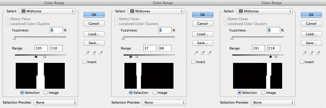The width and height of the screenshot is (326, 108).
Task: Enable Invert in the left Color Range dialog
Action: pyautogui.click(x=84, y=62)
